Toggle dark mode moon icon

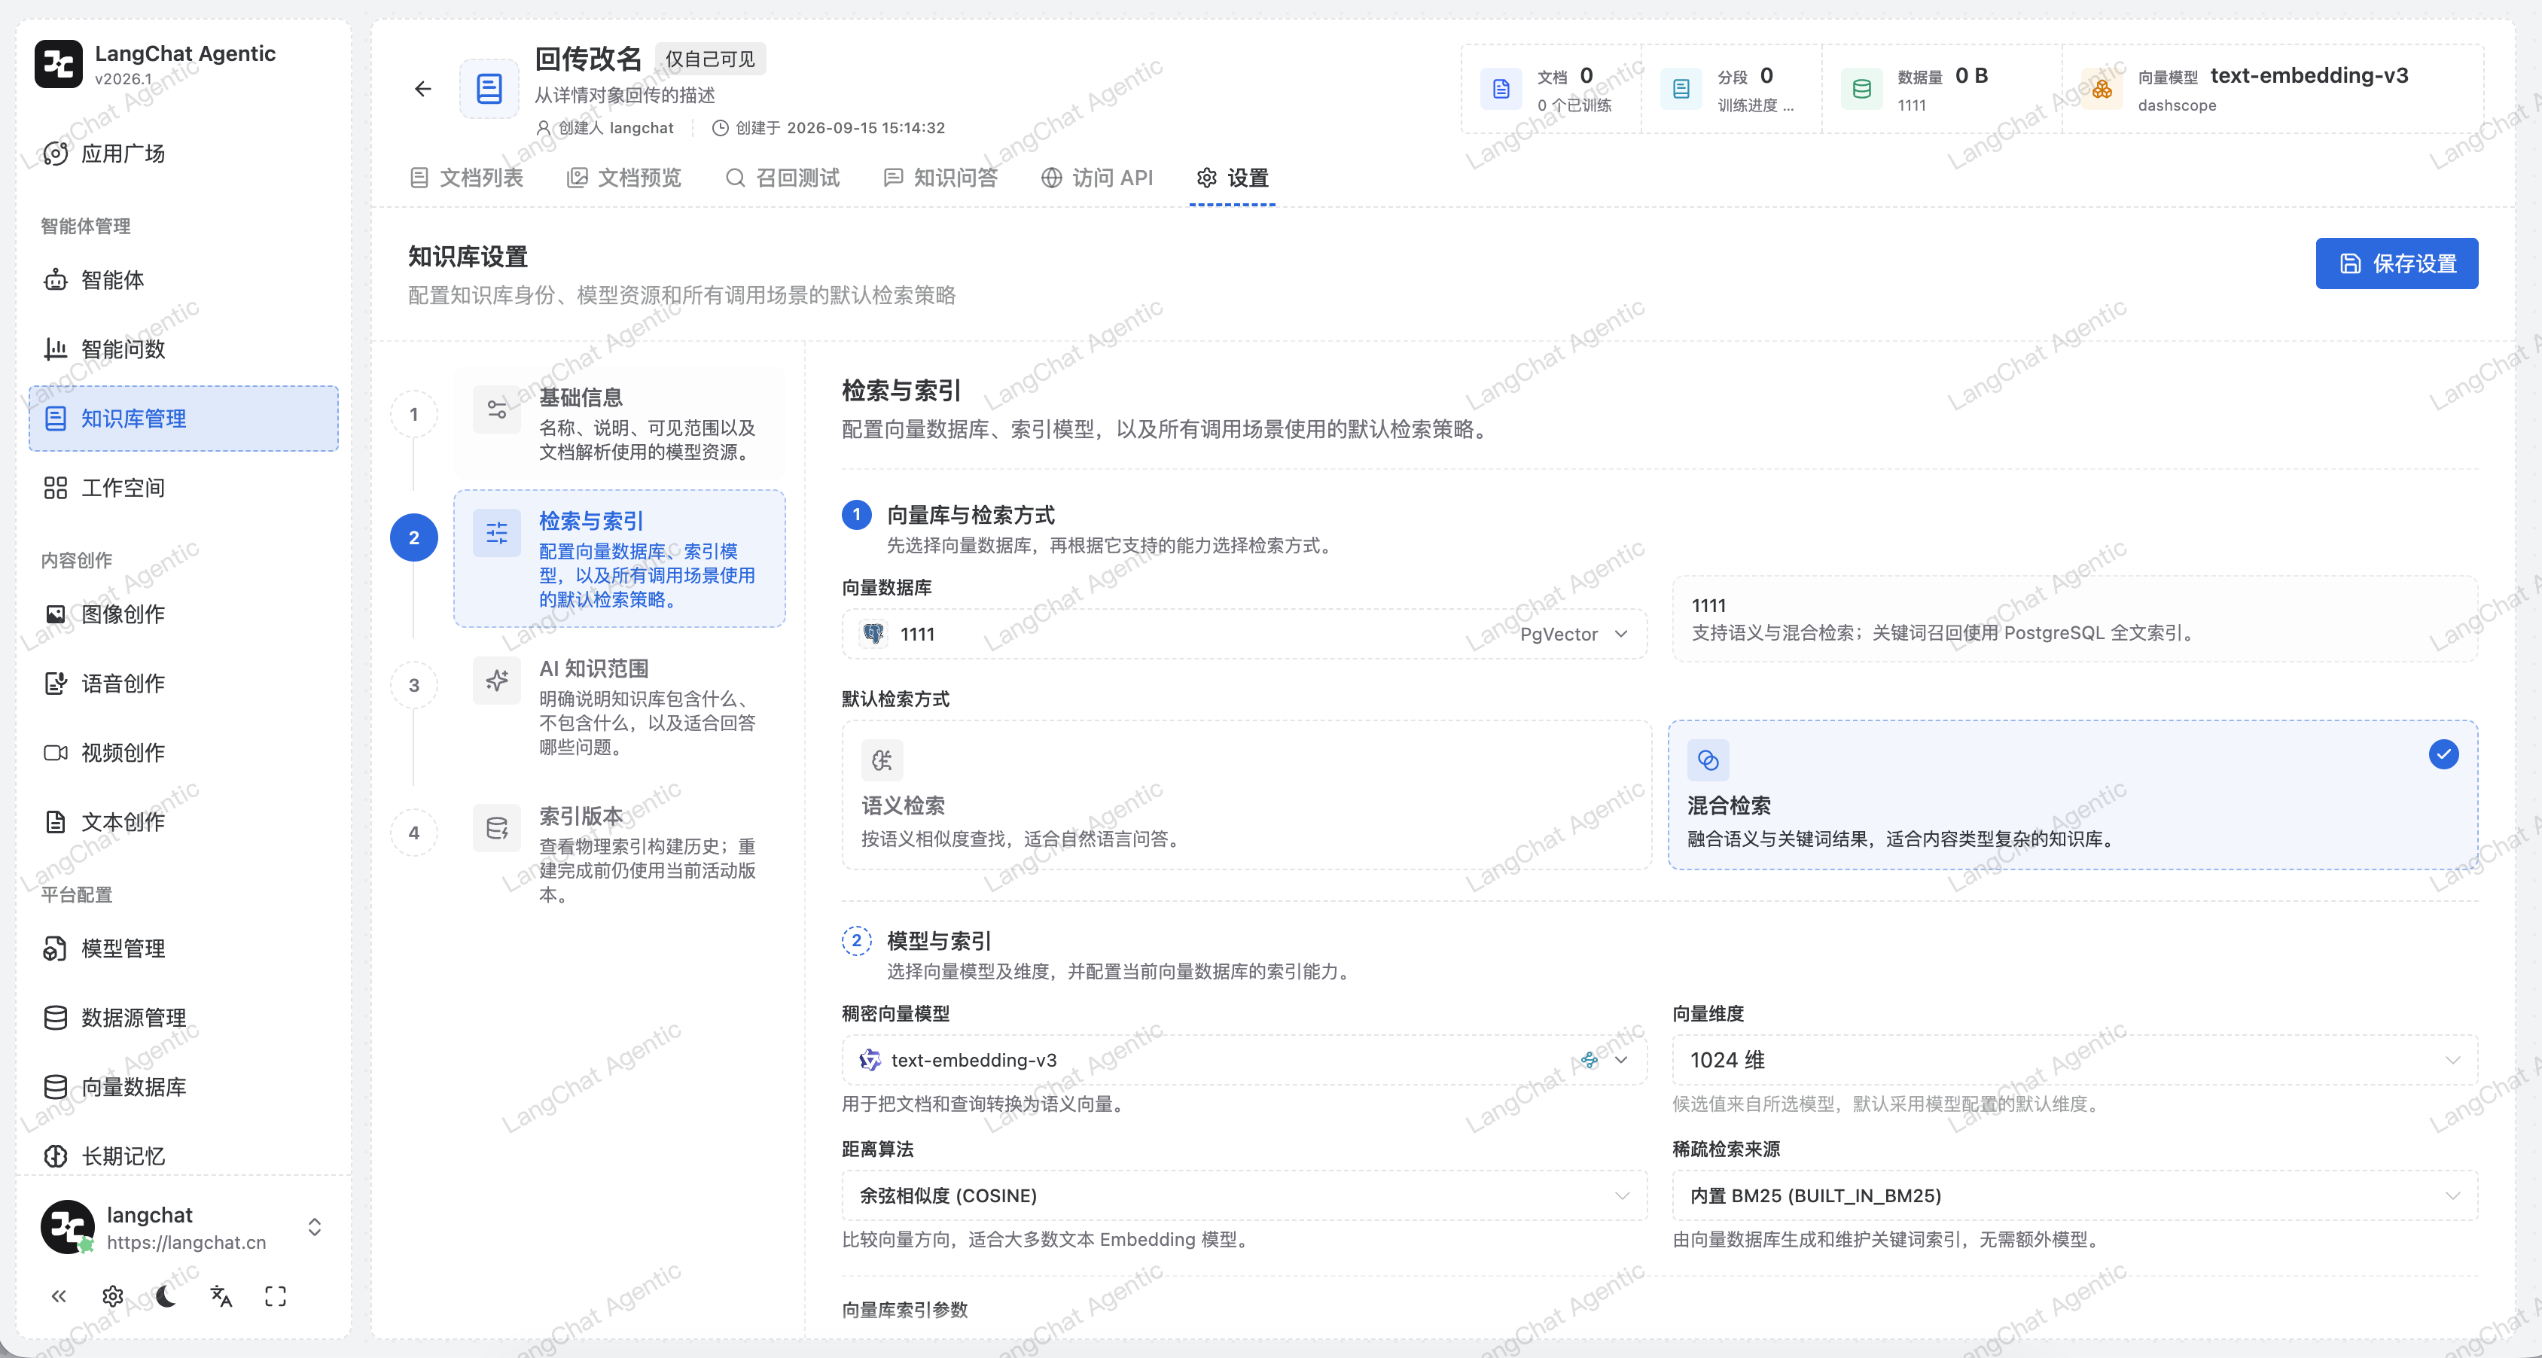(x=166, y=1296)
